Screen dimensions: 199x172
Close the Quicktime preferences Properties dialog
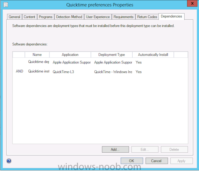(x=192, y=3)
